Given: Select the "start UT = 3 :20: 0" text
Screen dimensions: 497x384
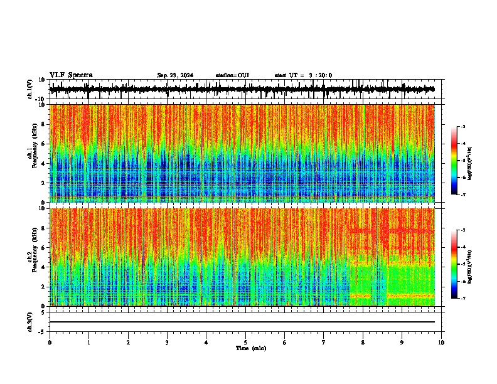Looking at the screenshot, I should 303,75.
